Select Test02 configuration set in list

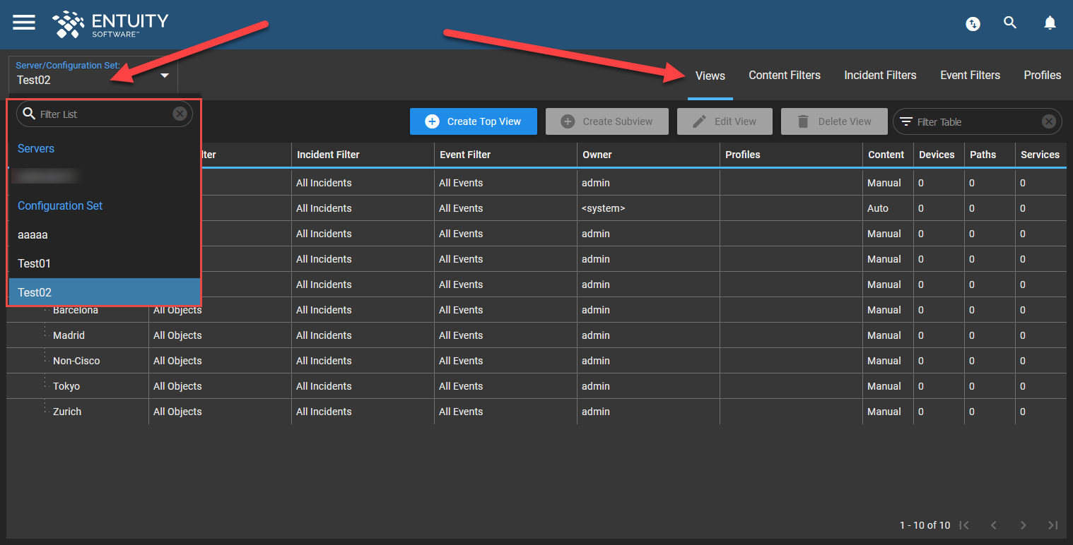click(x=105, y=292)
